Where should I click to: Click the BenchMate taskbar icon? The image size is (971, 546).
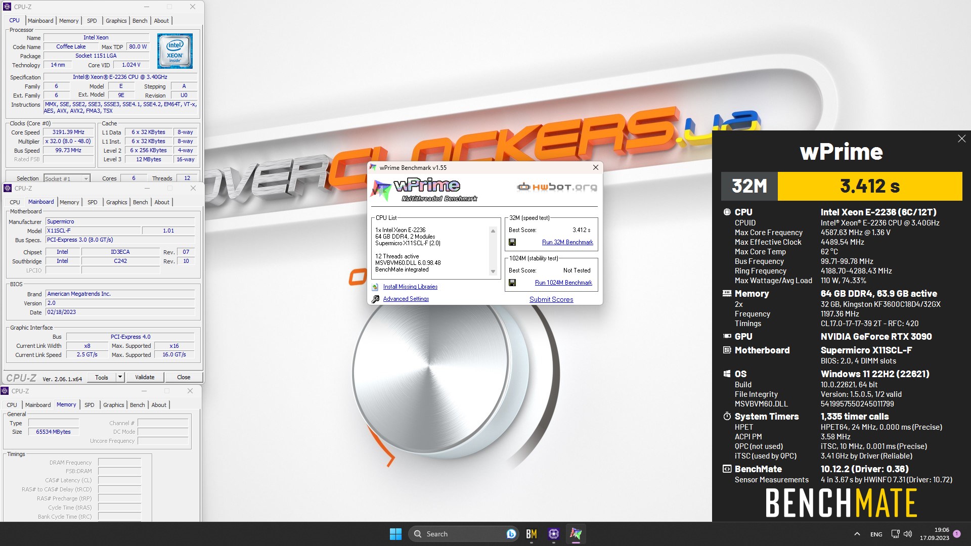click(532, 534)
